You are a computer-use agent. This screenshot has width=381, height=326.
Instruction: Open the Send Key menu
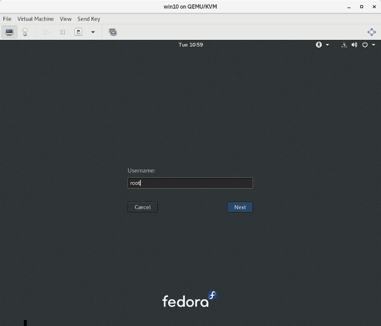coord(89,19)
